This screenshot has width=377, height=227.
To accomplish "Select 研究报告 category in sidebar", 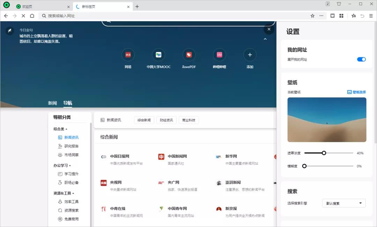I will coord(72,147).
